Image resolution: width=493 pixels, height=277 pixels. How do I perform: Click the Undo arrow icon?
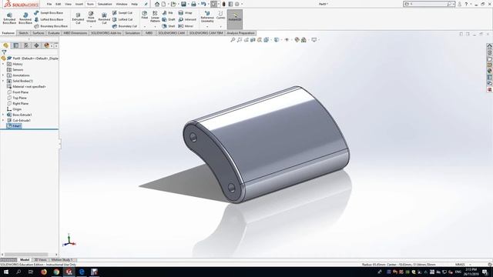coord(203,4)
